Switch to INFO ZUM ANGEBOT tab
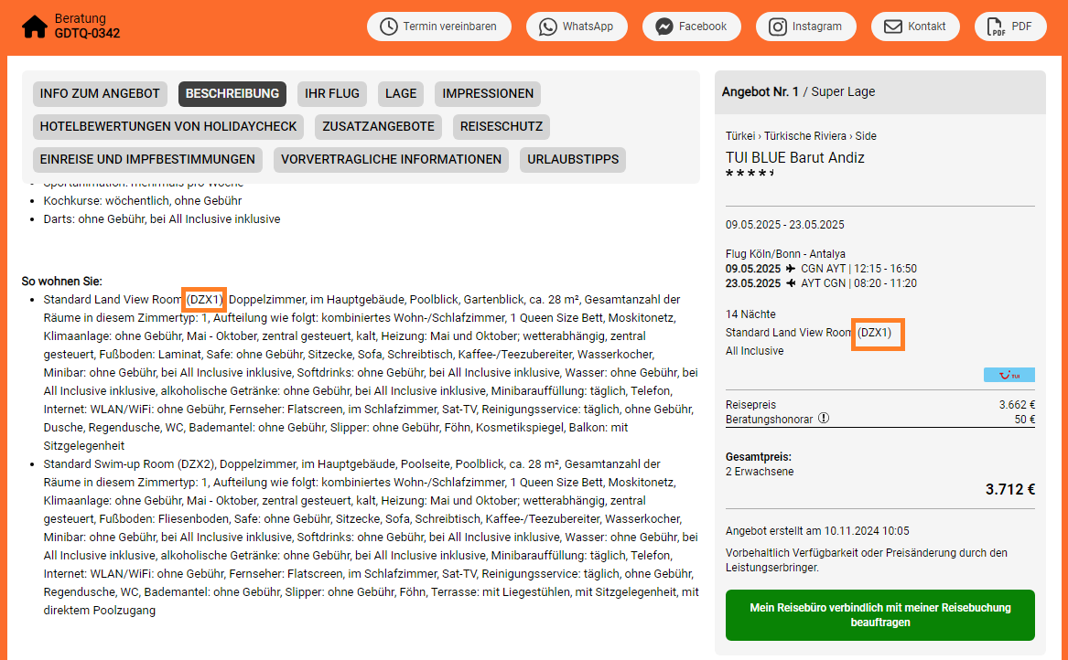The width and height of the screenshot is (1068, 660). pos(100,94)
